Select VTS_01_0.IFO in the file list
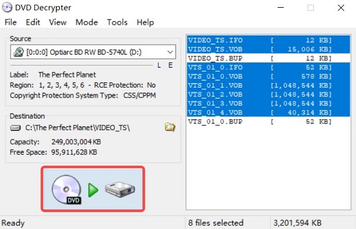356x229 pixels. (x=268, y=68)
